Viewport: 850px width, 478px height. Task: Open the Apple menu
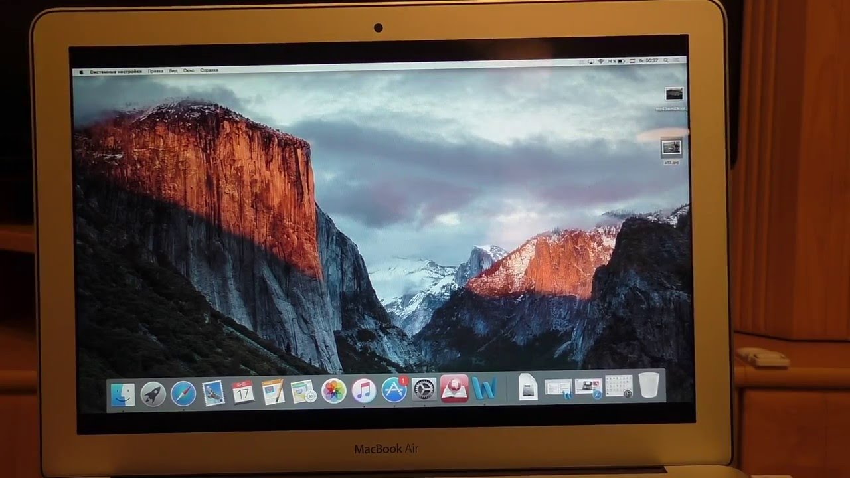coord(81,71)
